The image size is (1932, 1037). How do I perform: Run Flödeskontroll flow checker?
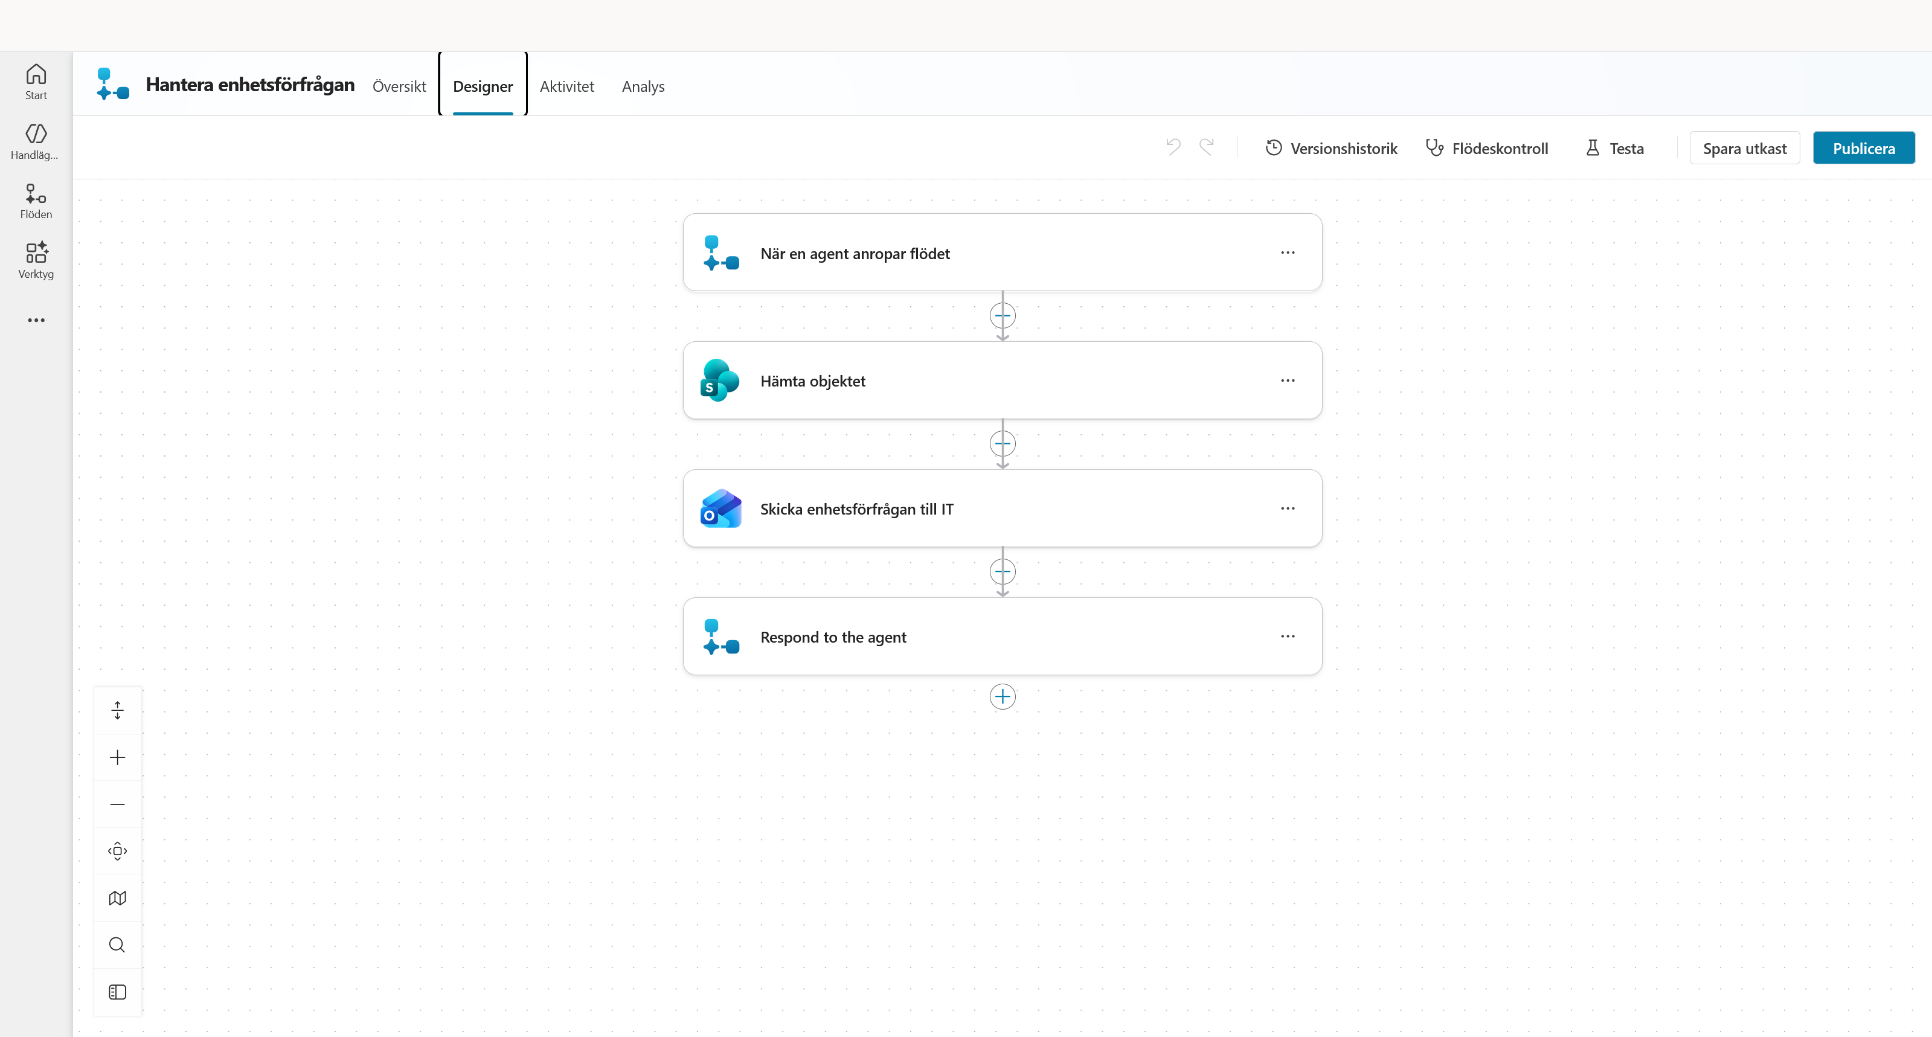[1486, 148]
